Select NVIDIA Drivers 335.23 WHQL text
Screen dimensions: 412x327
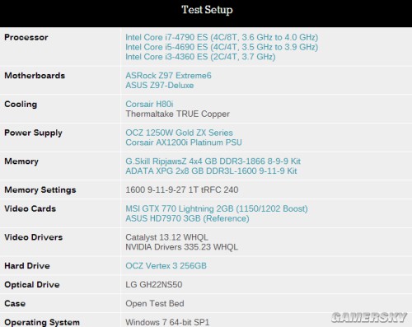tap(181, 247)
